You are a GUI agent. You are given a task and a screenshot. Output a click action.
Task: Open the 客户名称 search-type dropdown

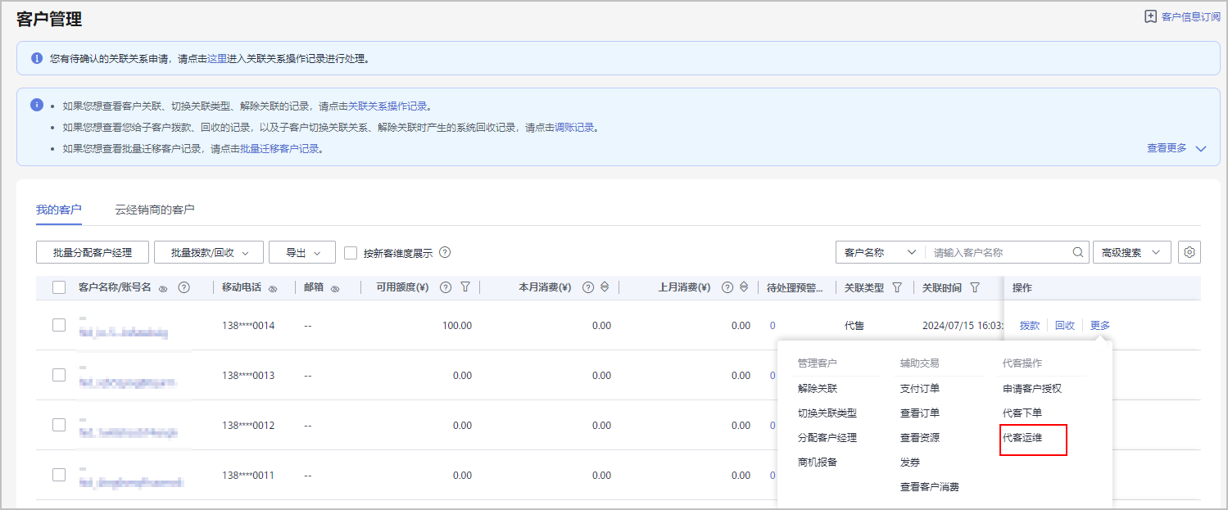(880, 253)
